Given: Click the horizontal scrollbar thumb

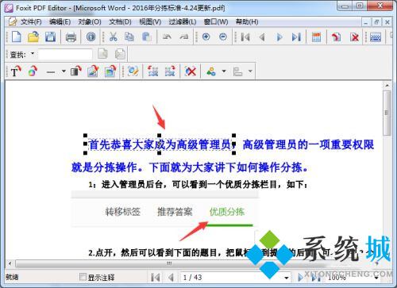Looking at the screenshot, I should click(x=169, y=263).
